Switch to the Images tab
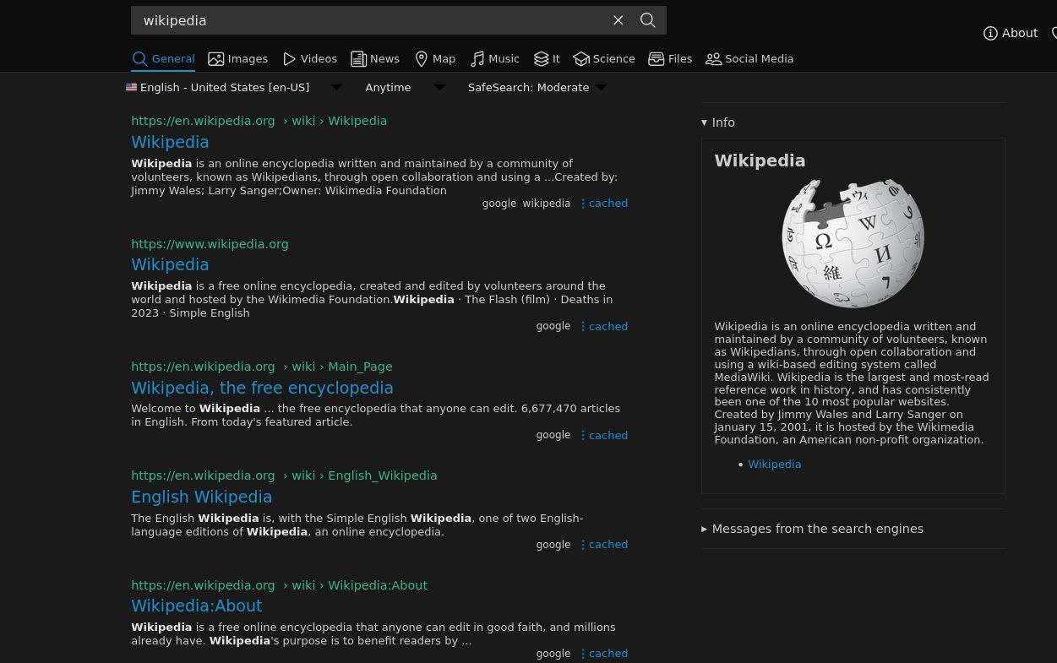Screen dimensions: 1057x663 coord(238,59)
